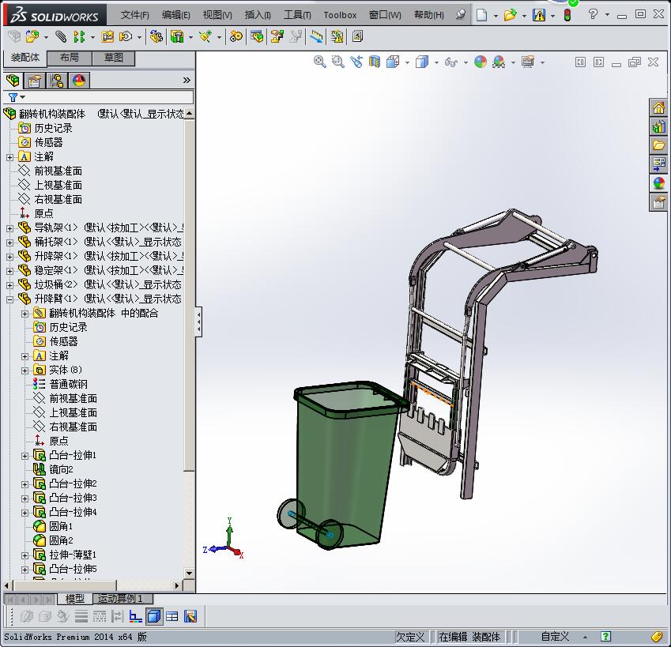Click the New Document icon
This screenshot has height=647, width=671.
482,15
